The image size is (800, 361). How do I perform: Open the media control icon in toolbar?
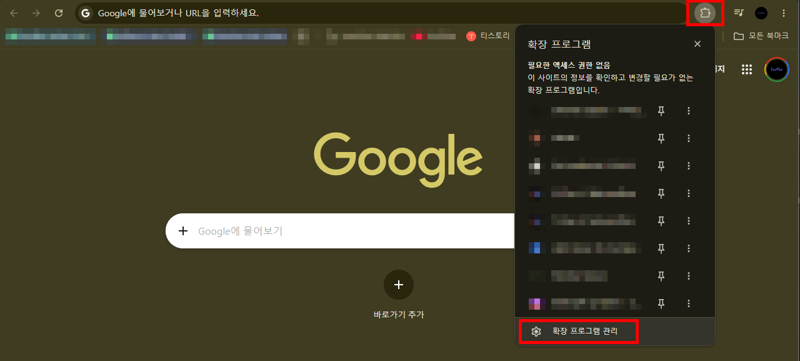coord(739,13)
